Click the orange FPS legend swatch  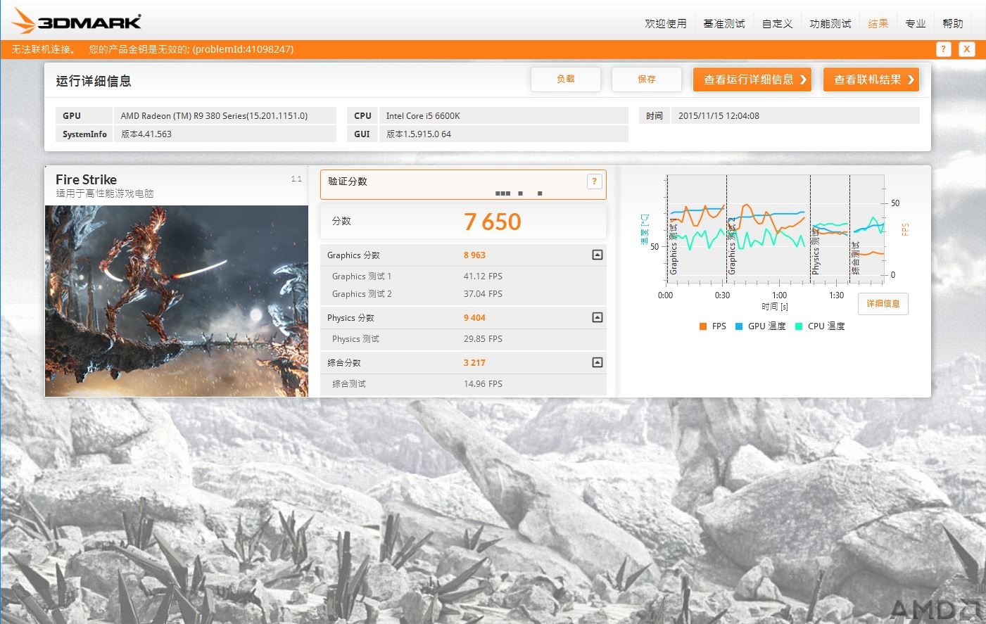[703, 326]
